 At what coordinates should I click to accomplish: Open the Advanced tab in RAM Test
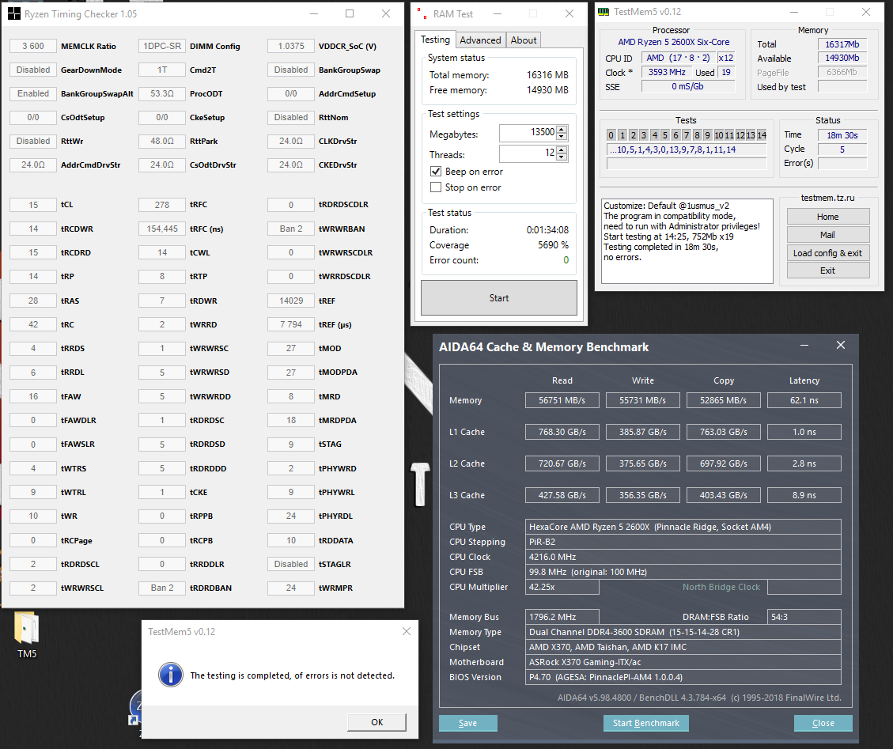480,40
